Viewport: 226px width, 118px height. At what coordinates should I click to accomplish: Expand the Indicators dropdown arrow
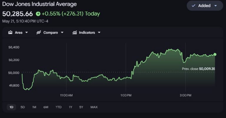point(99,33)
